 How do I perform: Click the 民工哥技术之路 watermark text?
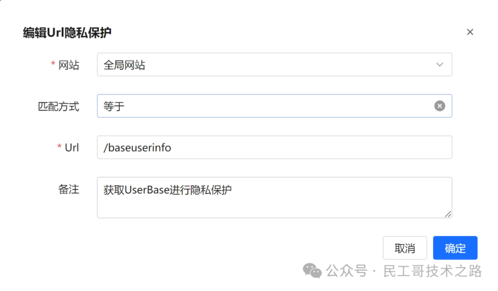tap(432, 271)
